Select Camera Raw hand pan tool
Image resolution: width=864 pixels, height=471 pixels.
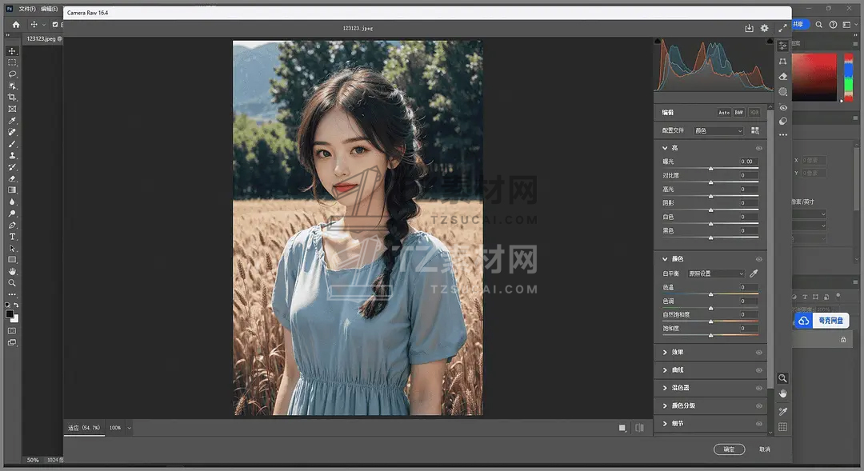tap(782, 393)
